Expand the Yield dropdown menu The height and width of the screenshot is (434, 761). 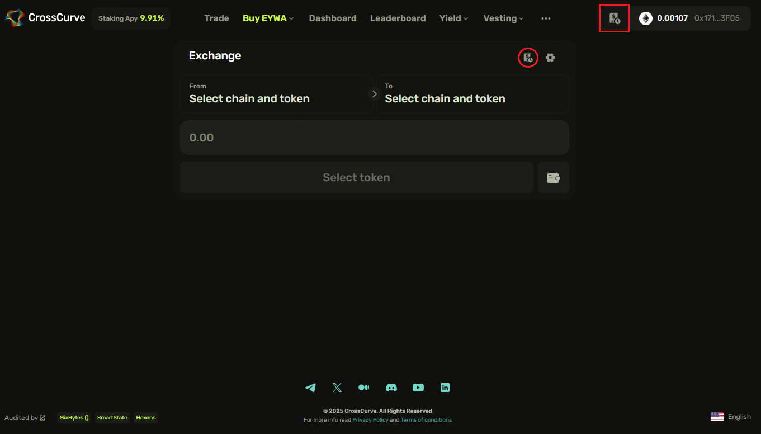coord(453,18)
